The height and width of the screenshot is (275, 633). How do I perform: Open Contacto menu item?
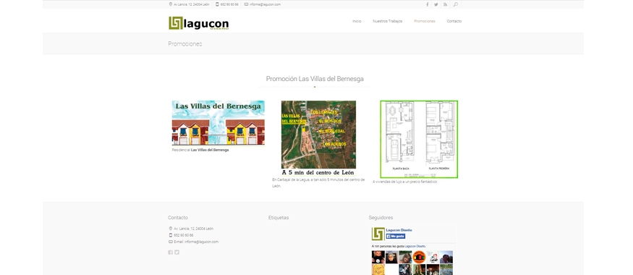tap(454, 21)
